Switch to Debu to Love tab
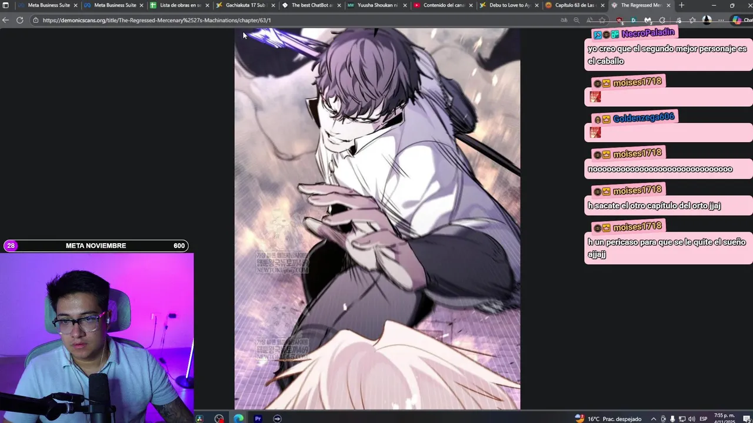753x423 pixels. (x=508, y=5)
